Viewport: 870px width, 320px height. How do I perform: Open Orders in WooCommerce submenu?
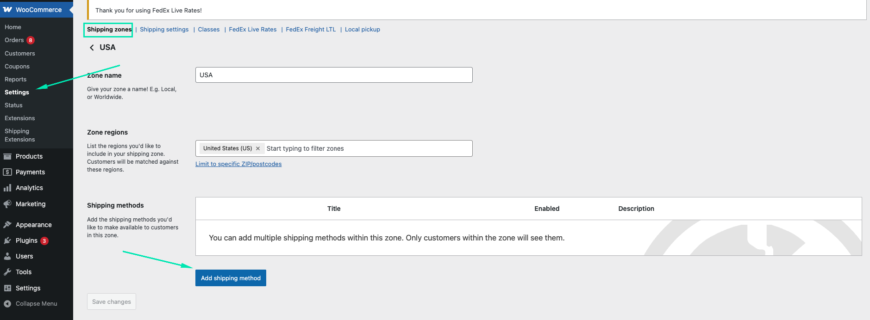click(x=14, y=40)
